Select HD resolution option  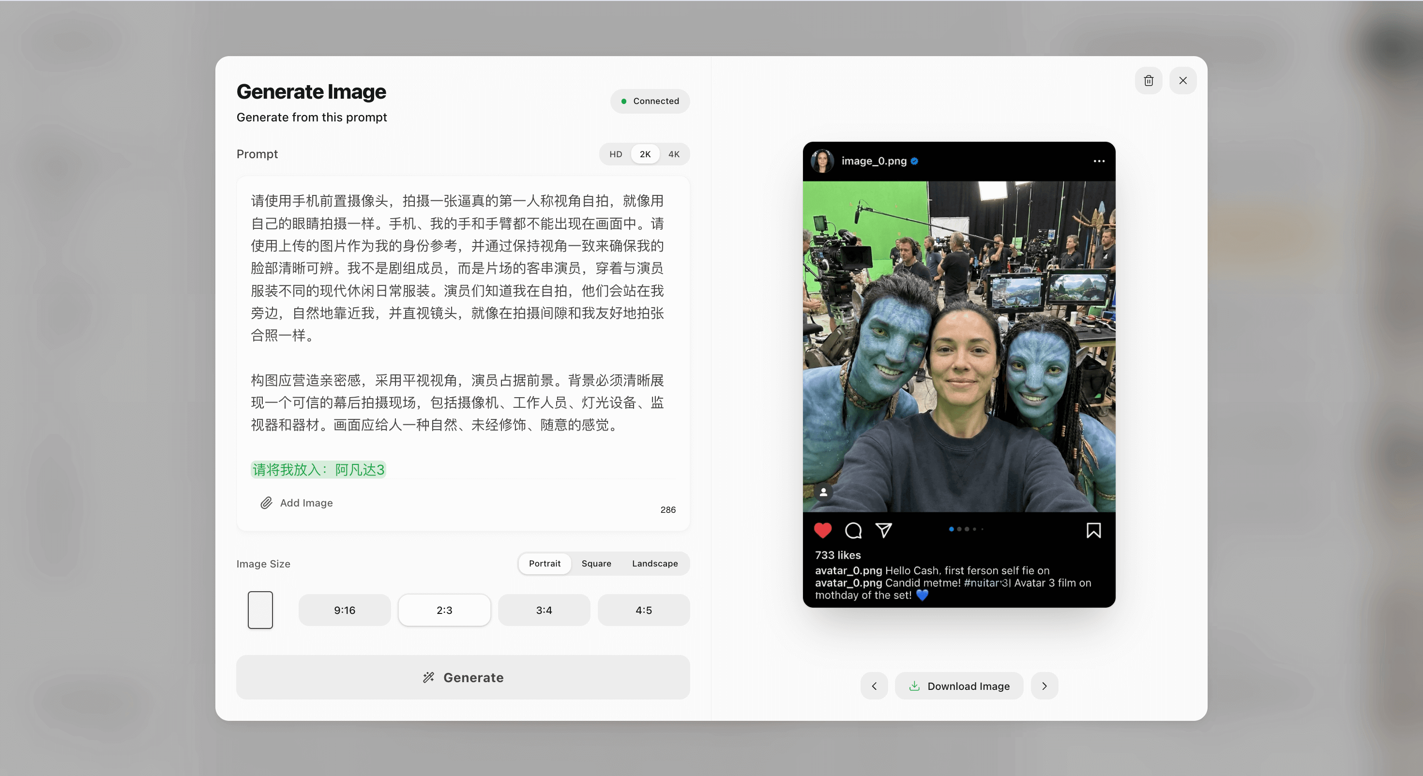coord(615,154)
